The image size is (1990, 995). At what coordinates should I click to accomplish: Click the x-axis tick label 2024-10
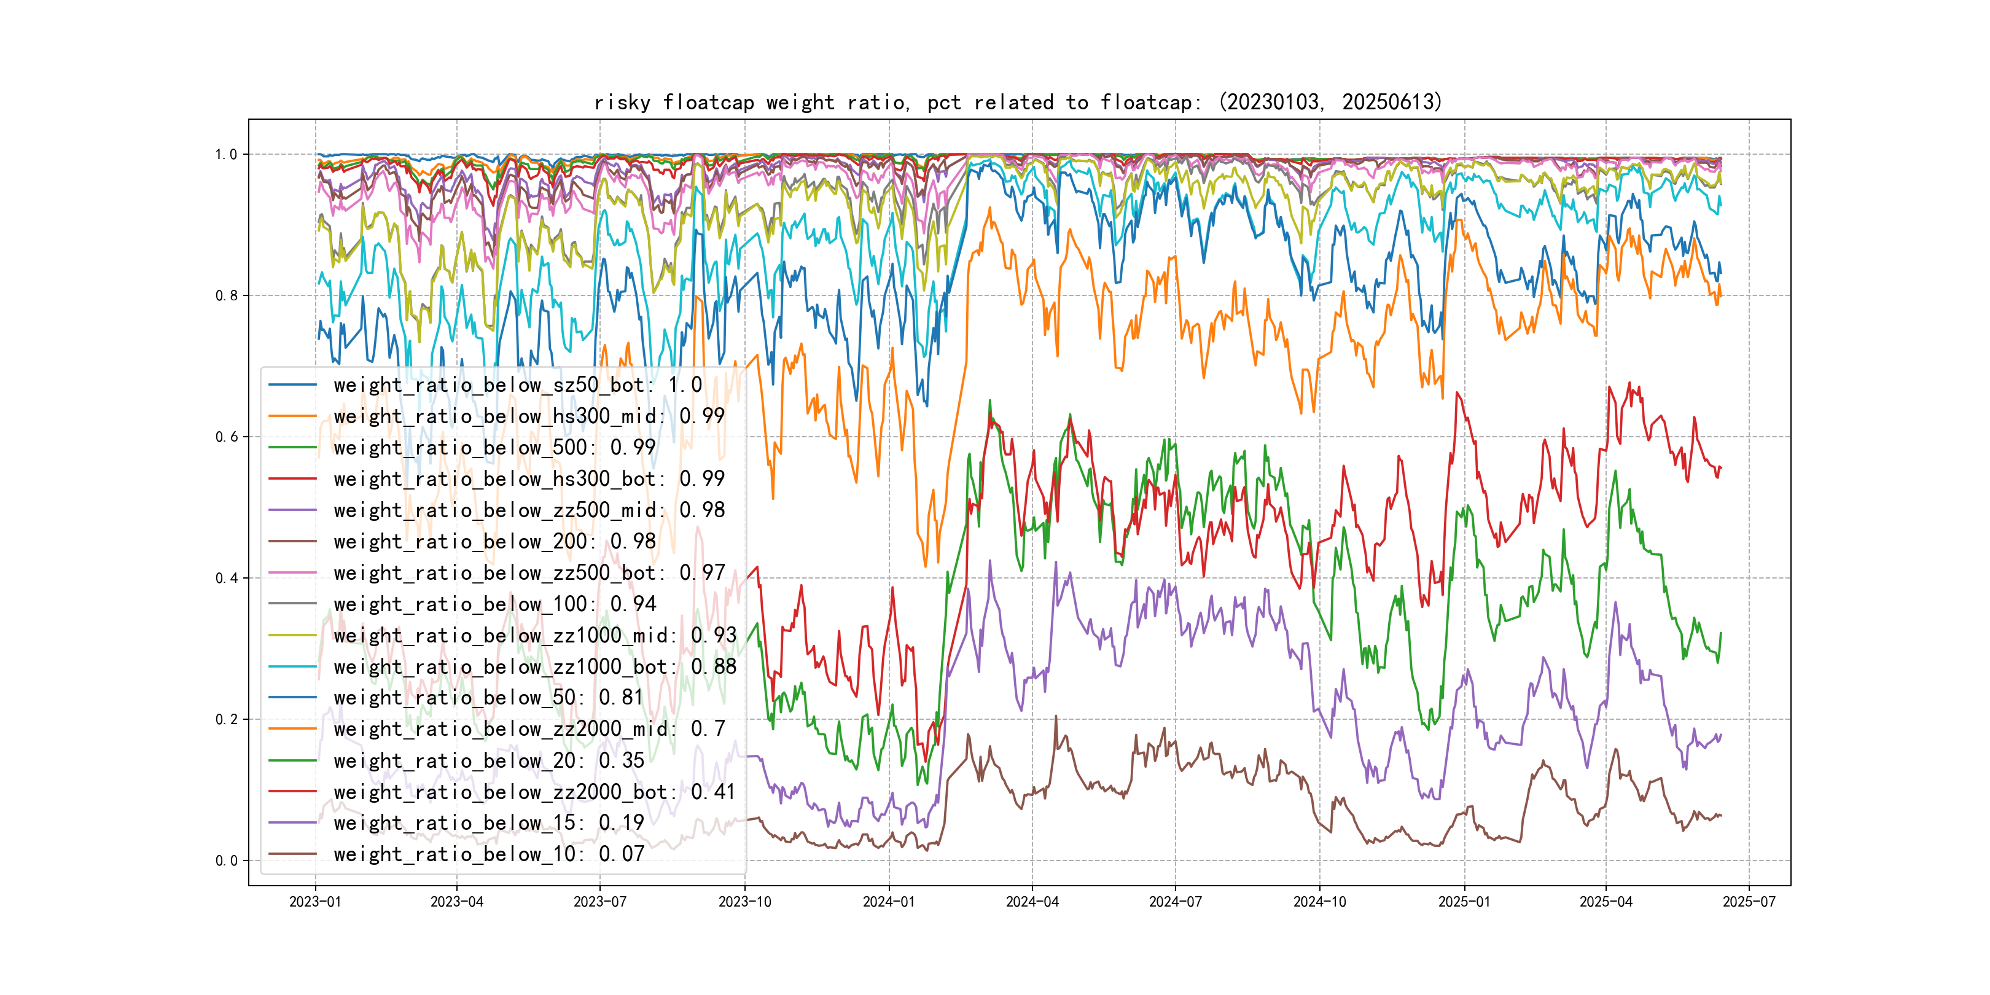click(1319, 902)
